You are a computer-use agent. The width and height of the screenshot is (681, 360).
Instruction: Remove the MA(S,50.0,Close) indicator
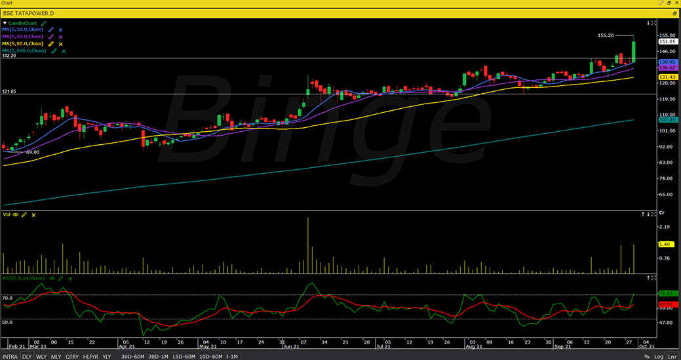[61, 44]
